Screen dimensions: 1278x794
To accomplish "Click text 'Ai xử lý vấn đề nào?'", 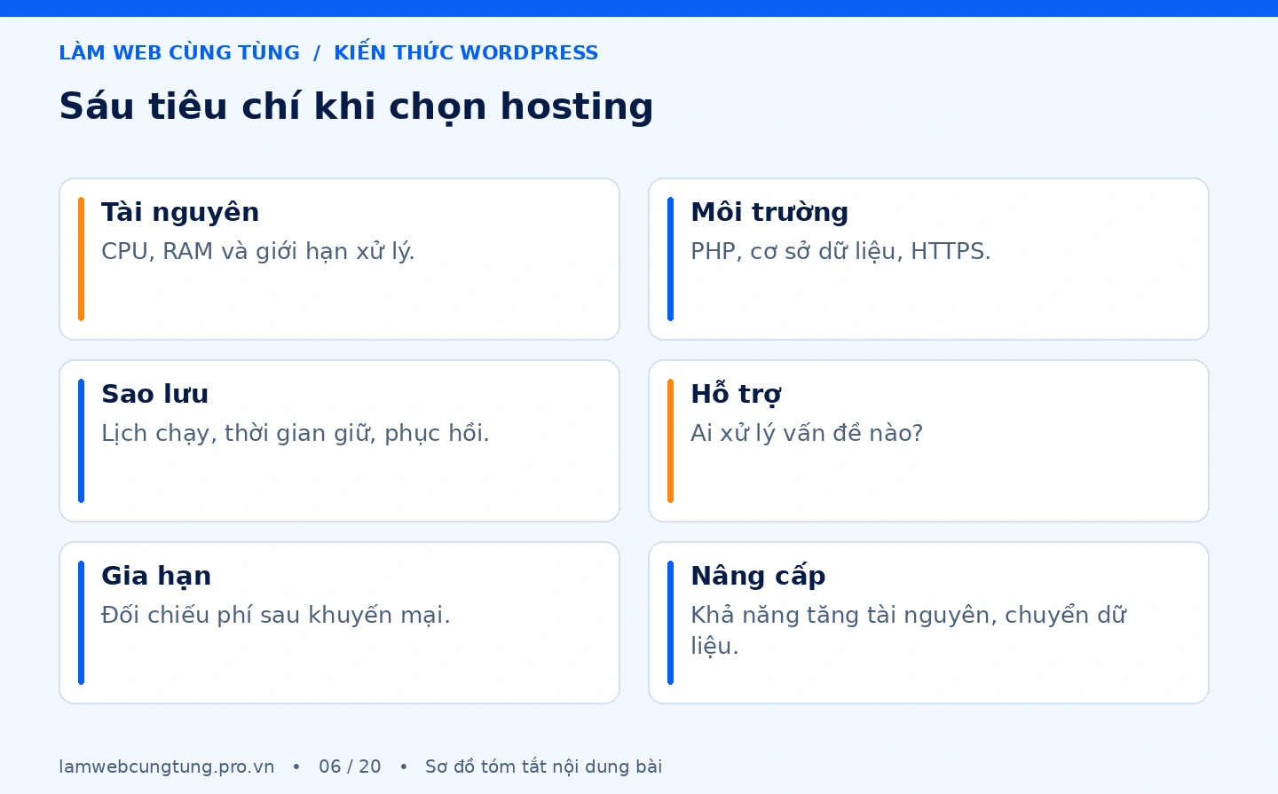I will 807,434.
